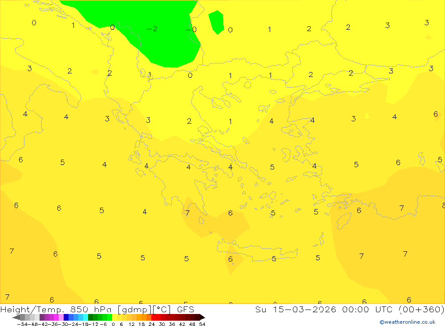The width and height of the screenshot is (445, 326).
Task: Select the cyan swatch in the legend
Action: [85, 318]
